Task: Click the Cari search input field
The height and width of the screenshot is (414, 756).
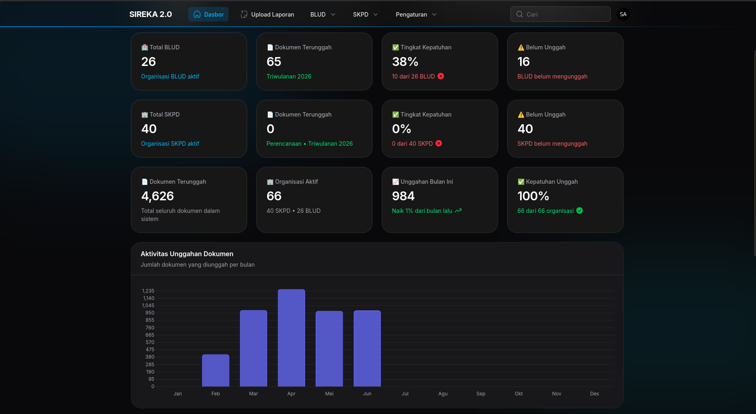Action: point(560,14)
